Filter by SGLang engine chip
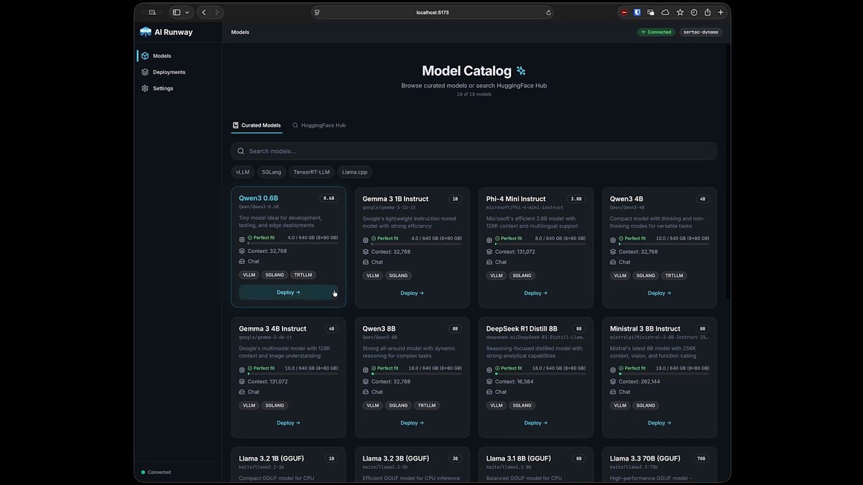This screenshot has width=863, height=485. [x=272, y=172]
